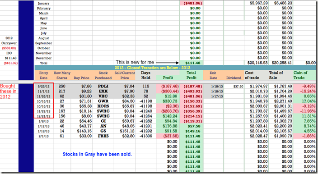Select the ($562.80) carryover value
Viewport: 318px width, 174px height.
(x=9, y=48)
